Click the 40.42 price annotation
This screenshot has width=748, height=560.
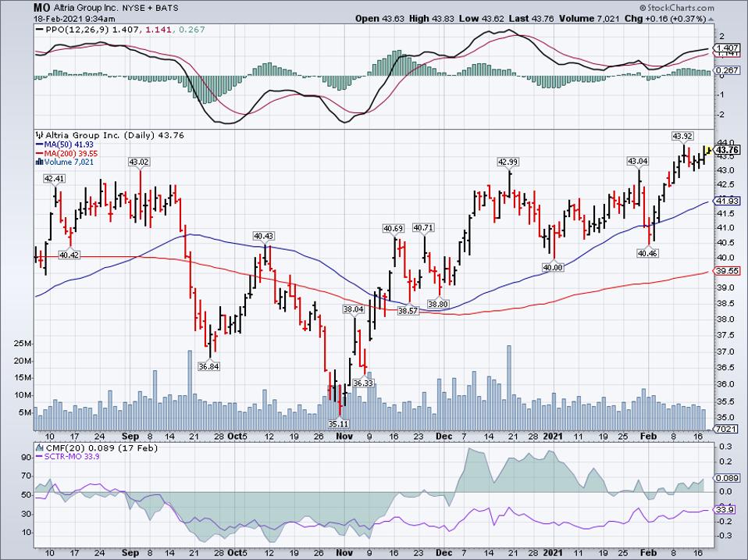69,255
